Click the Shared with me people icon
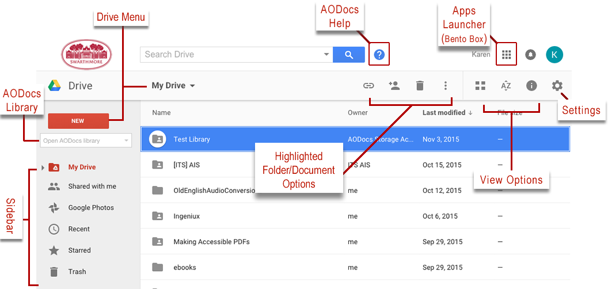The width and height of the screenshot is (608, 289). [54, 186]
